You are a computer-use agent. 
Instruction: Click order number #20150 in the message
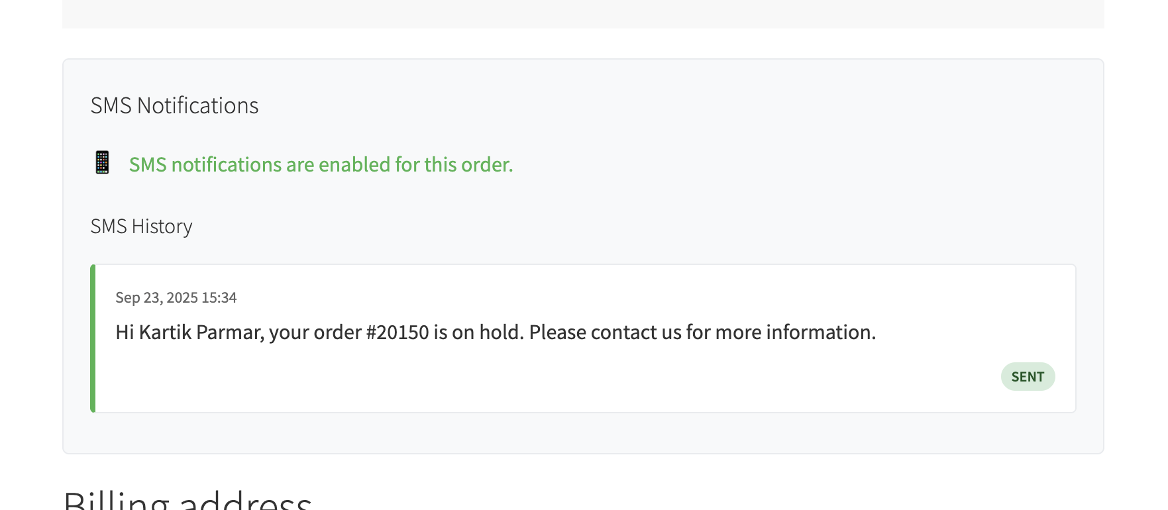click(x=398, y=332)
